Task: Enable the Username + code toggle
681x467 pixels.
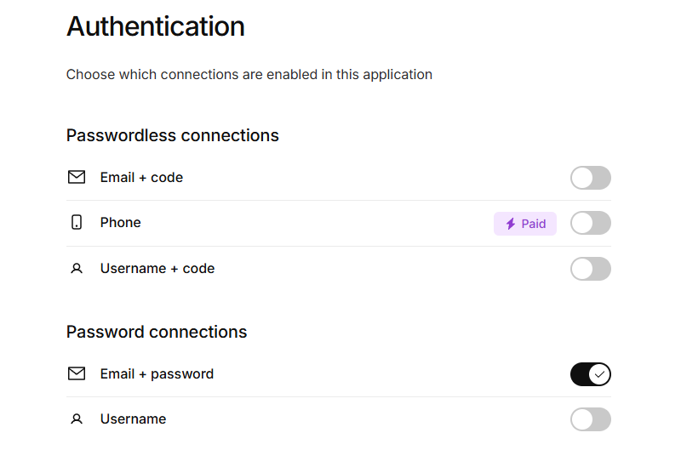Action: pos(590,269)
